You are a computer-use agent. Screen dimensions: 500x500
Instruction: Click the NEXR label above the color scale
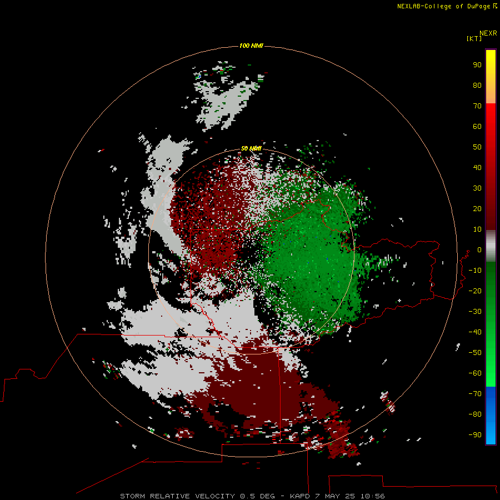488,33
